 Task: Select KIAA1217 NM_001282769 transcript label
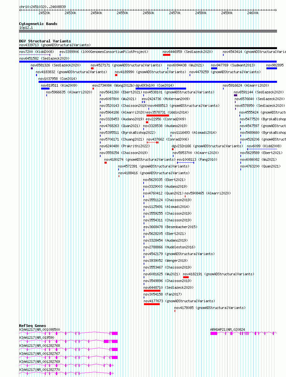coord(40,362)
